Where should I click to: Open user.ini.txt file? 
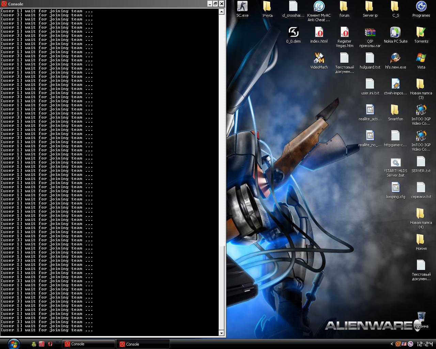[370, 87]
